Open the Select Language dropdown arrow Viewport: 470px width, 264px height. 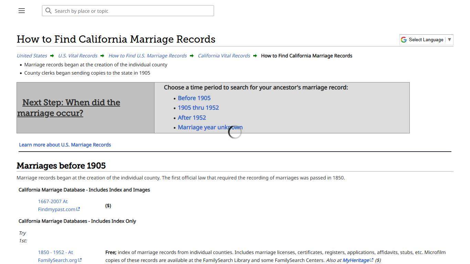[449, 40]
